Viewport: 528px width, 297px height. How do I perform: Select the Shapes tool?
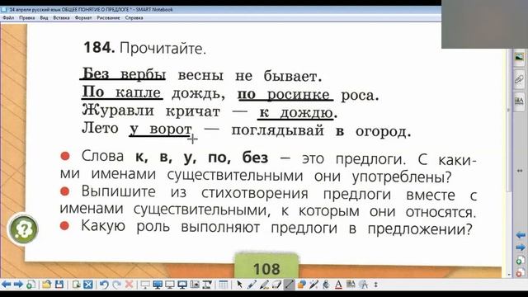pos(301,285)
